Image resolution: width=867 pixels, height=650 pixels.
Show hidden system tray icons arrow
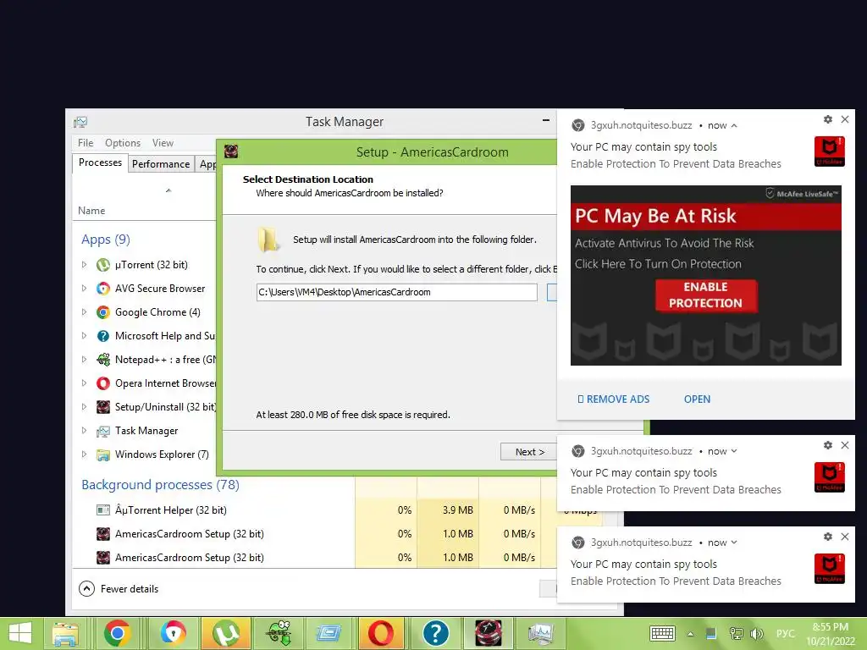pyautogui.click(x=691, y=634)
